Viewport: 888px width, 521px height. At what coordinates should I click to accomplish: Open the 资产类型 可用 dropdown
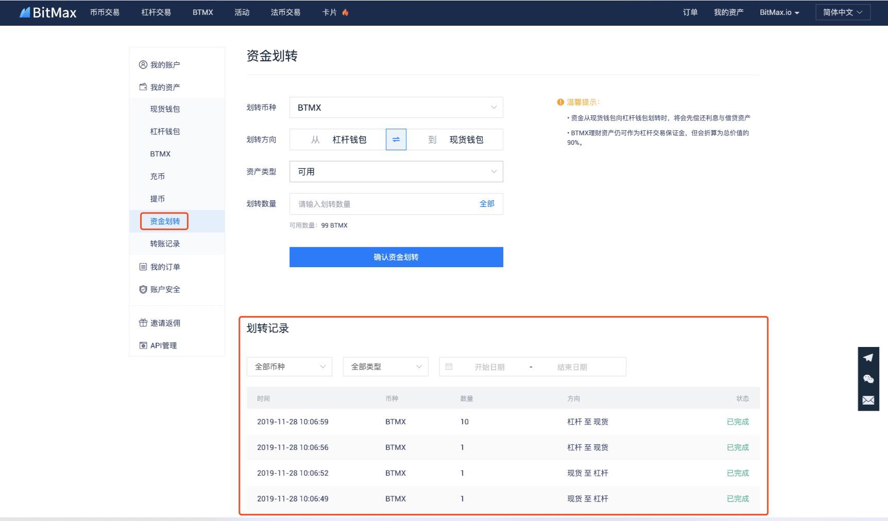click(396, 171)
